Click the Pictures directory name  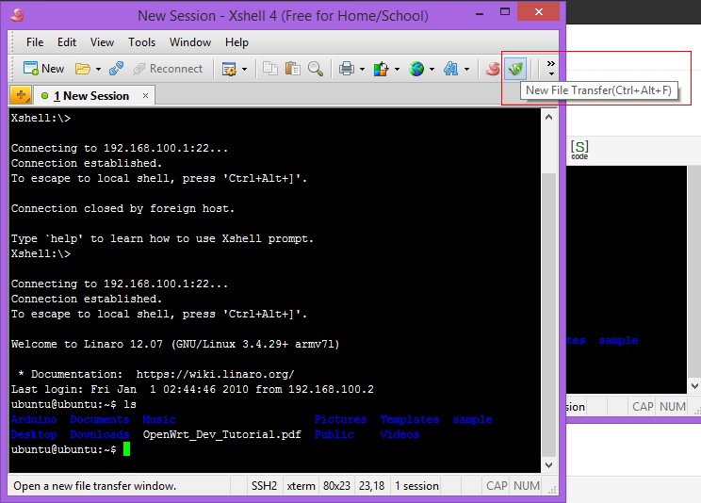coord(340,419)
